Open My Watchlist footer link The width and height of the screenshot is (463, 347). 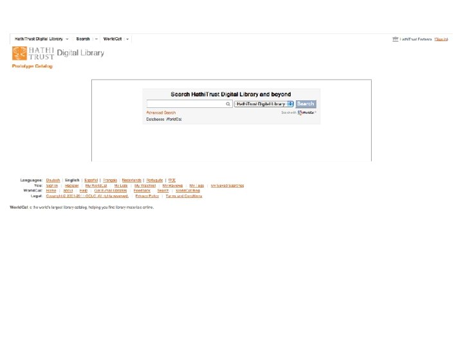point(145,186)
